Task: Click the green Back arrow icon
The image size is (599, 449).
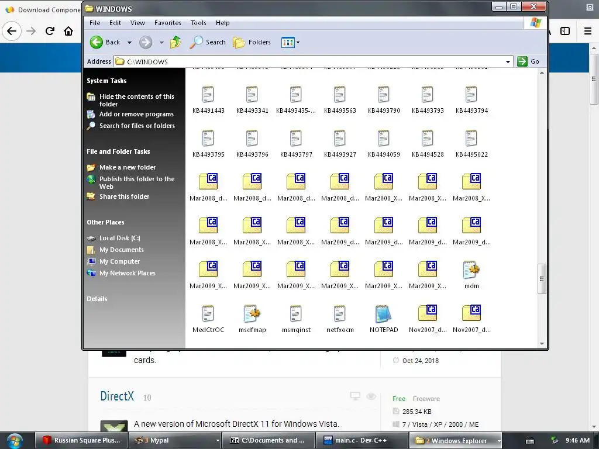Action: (x=97, y=42)
